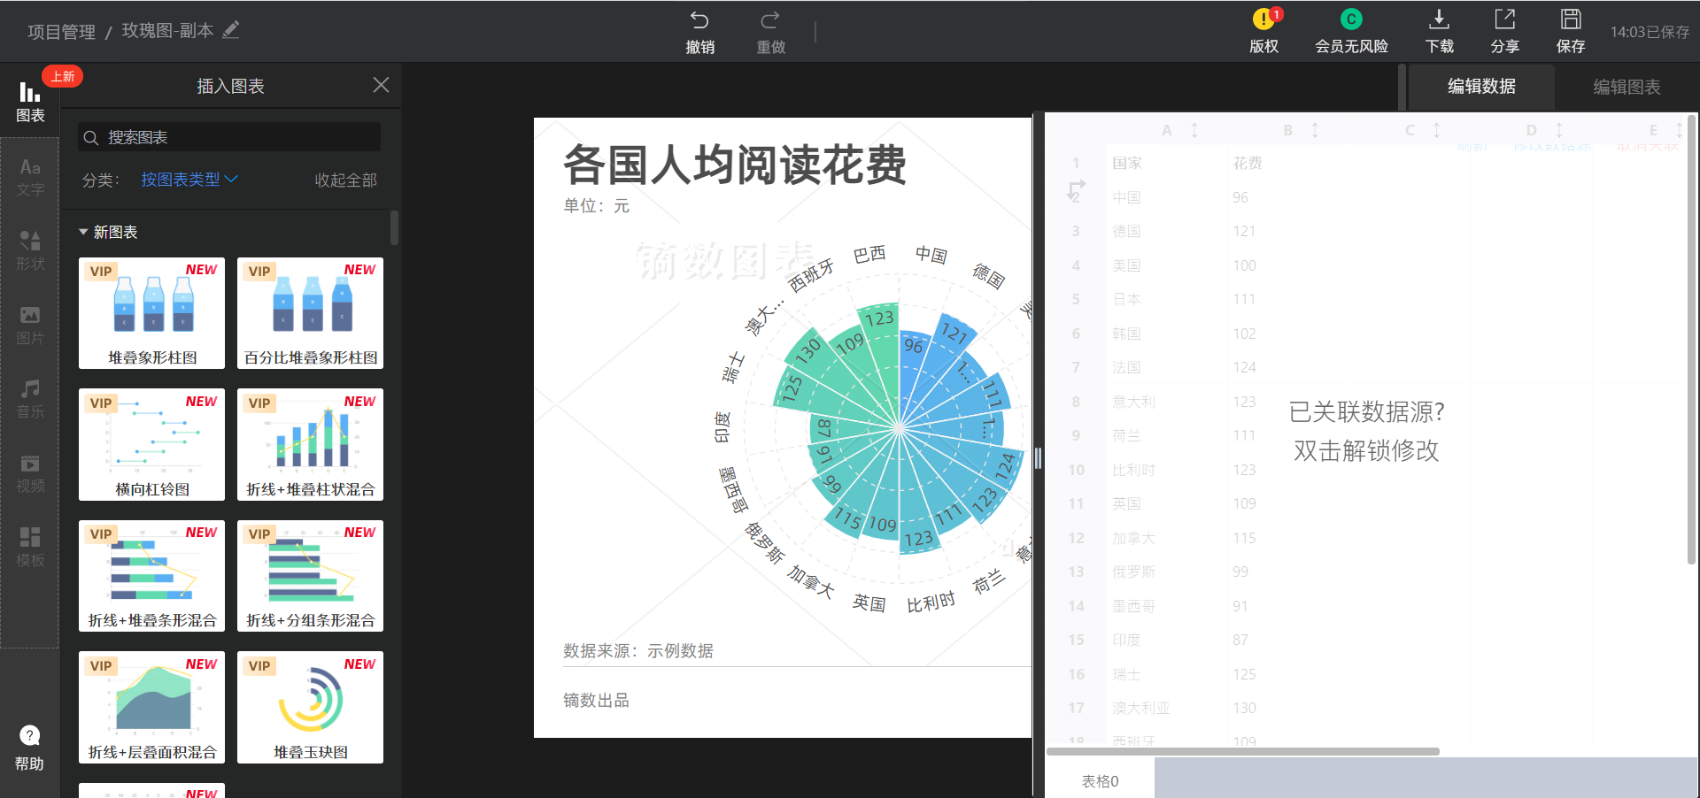This screenshot has width=1700, height=798.
Task: Click the share (分享) icon
Action: click(1504, 19)
